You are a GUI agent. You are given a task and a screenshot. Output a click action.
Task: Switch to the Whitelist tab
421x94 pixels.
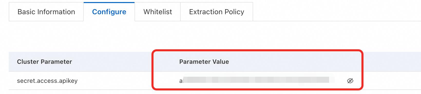(158, 12)
